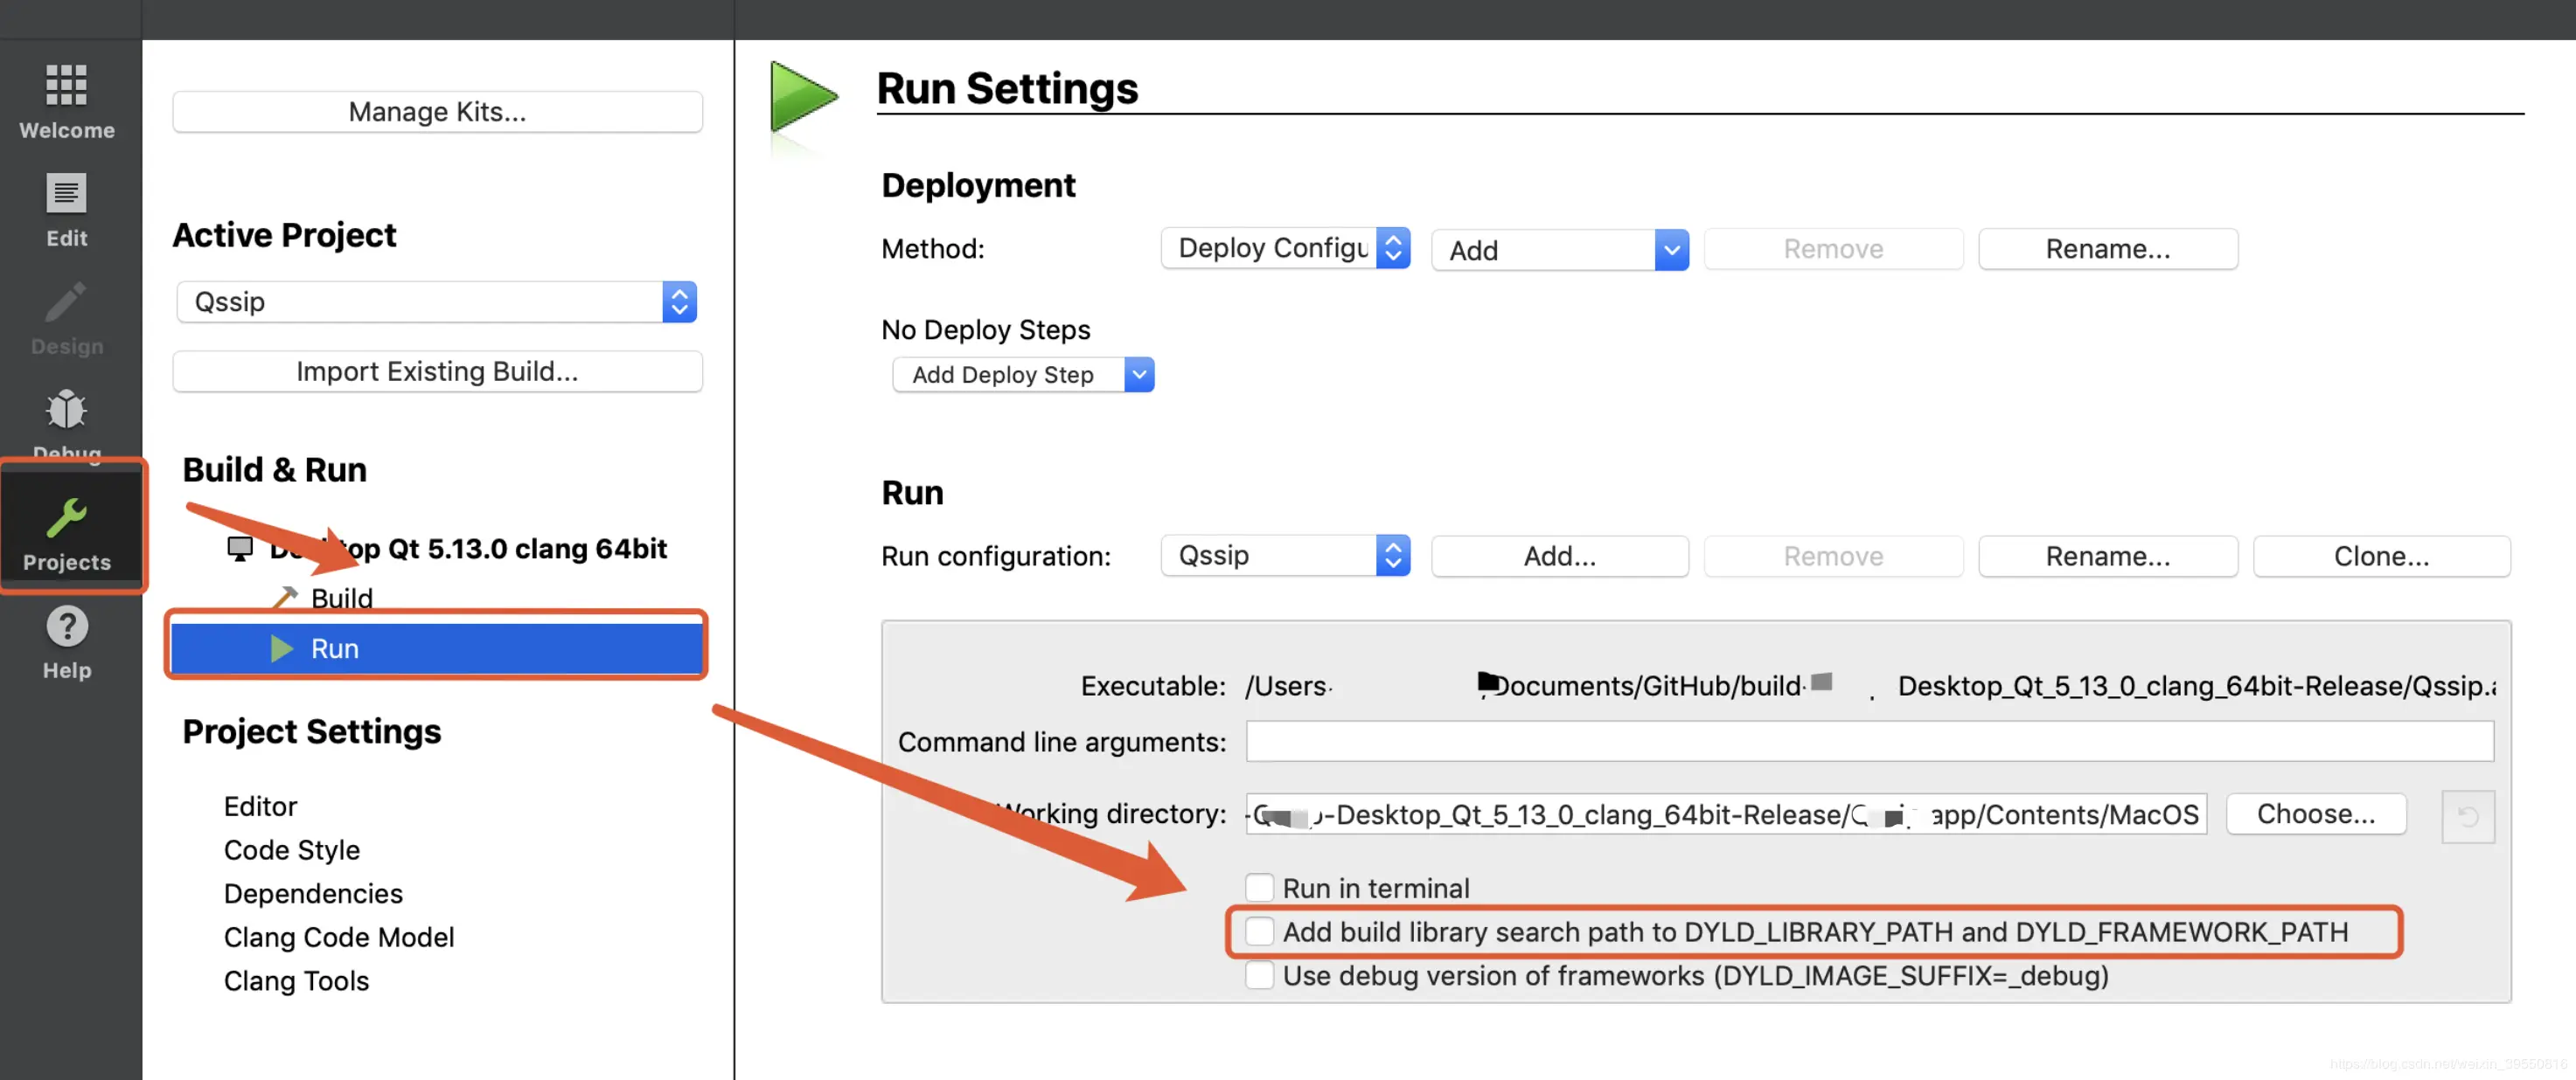Open Run configuration Qssip combo box

pyautogui.click(x=1285, y=556)
